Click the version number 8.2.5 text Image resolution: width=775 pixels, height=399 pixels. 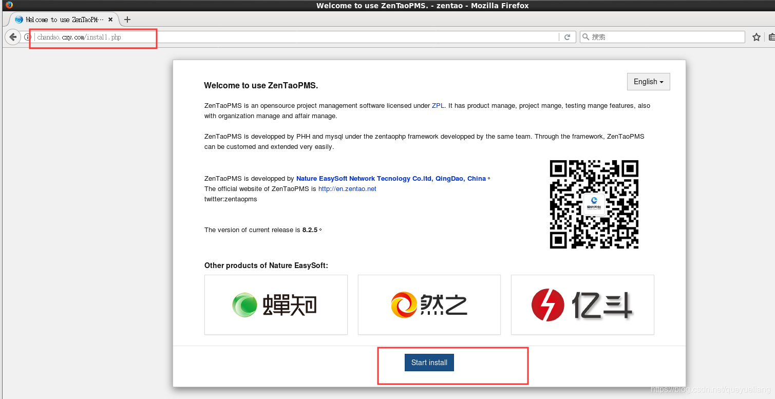(x=310, y=230)
